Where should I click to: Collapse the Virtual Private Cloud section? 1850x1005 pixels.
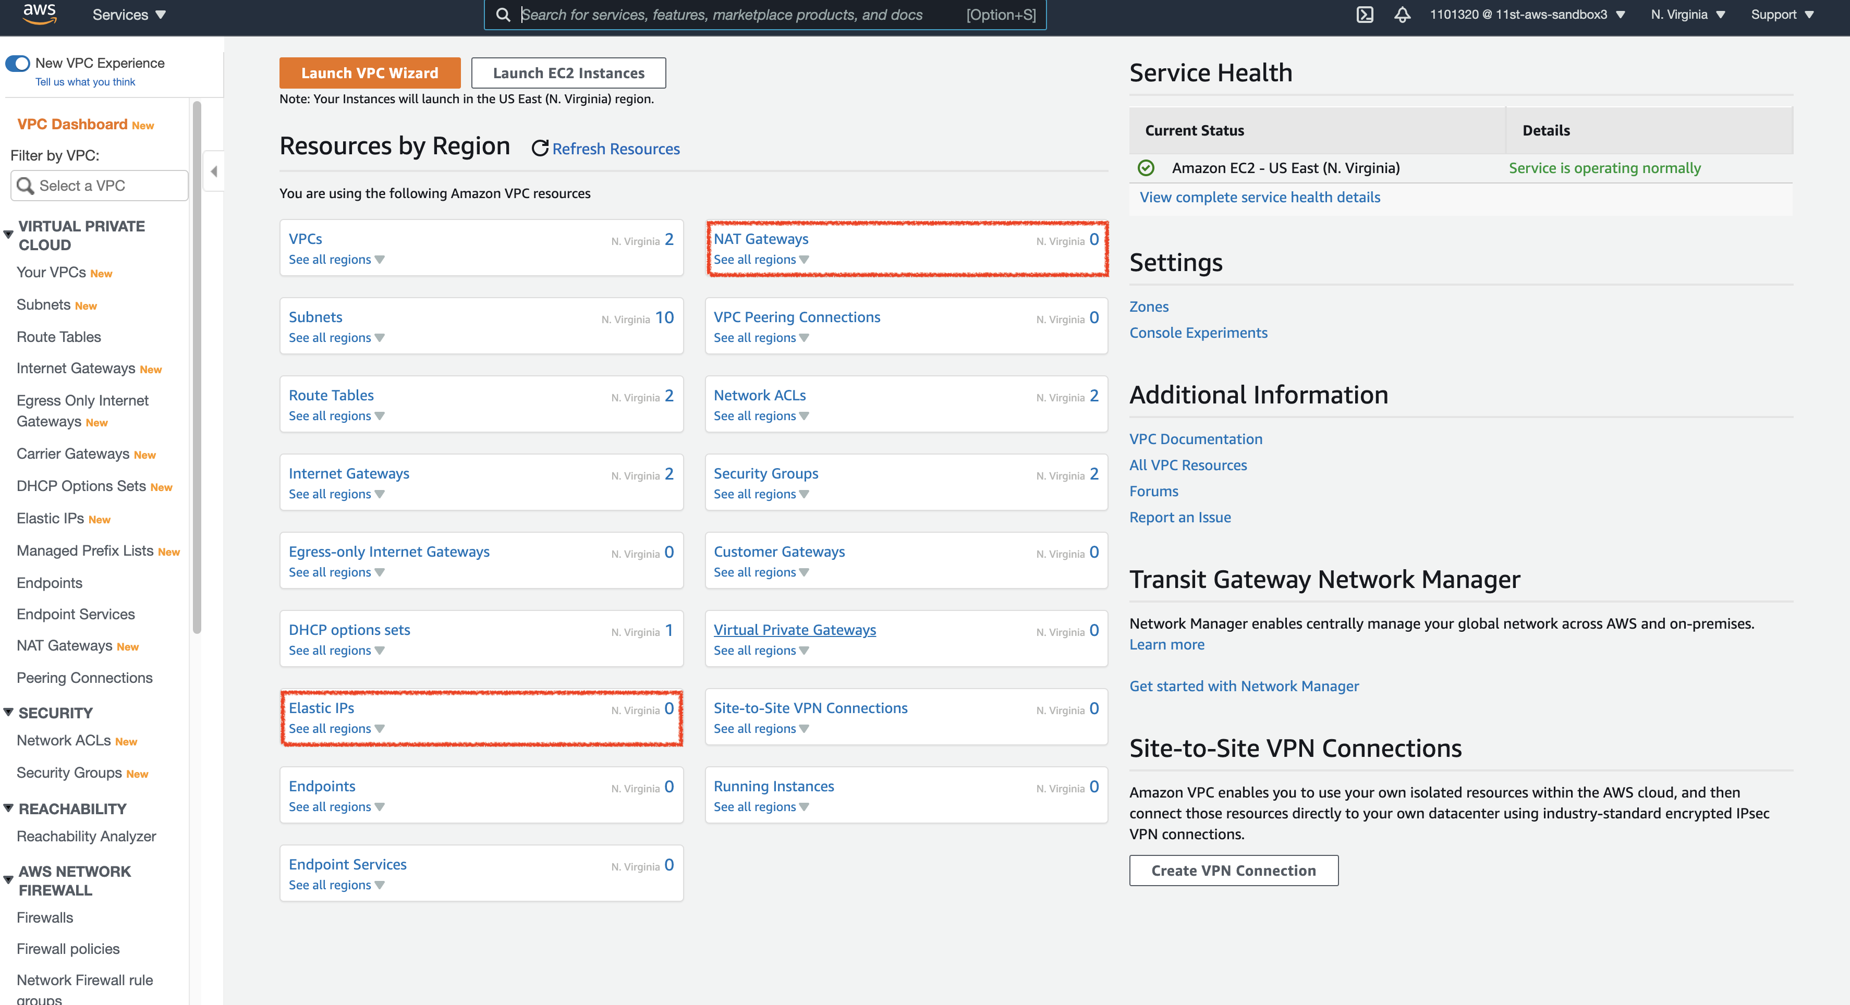(9, 235)
